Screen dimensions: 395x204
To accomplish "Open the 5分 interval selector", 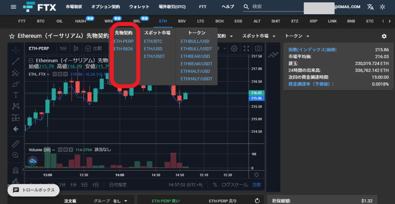I will tap(63, 48).
